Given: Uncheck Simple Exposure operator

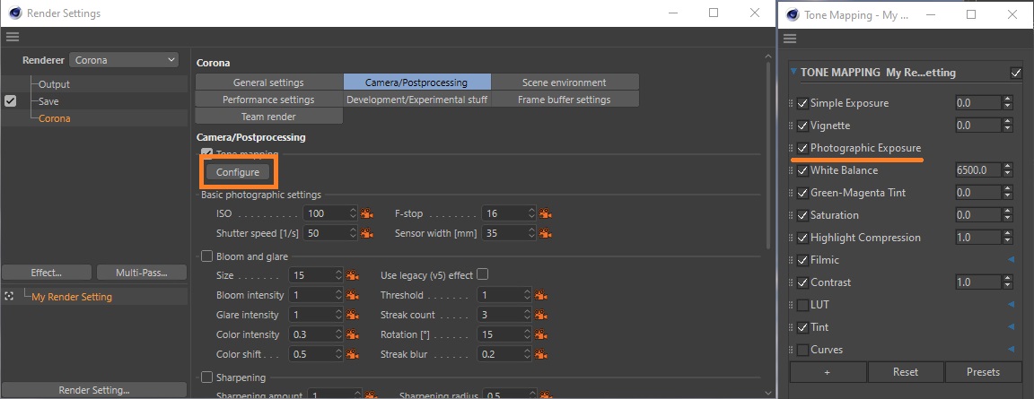Looking at the screenshot, I should [802, 103].
